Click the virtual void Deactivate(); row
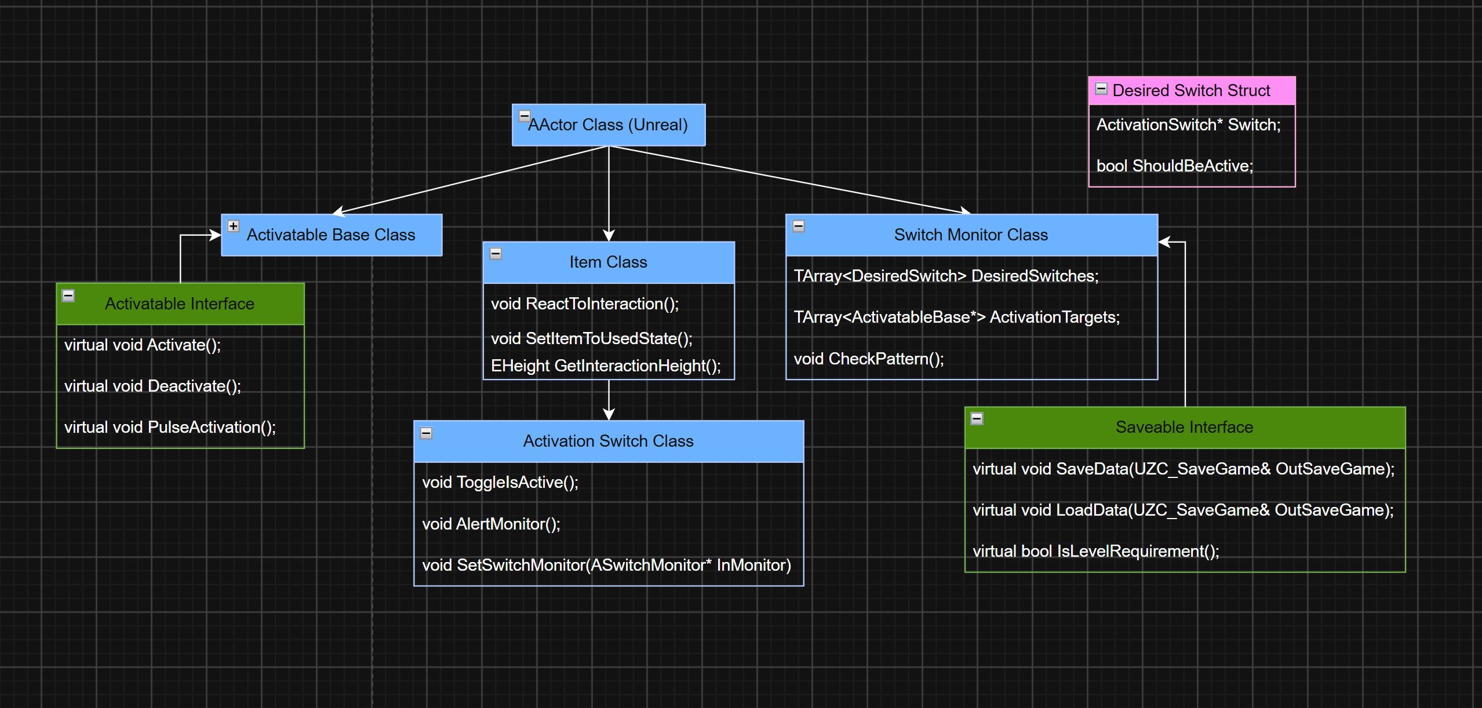Image resolution: width=1482 pixels, height=708 pixels. 180,386
